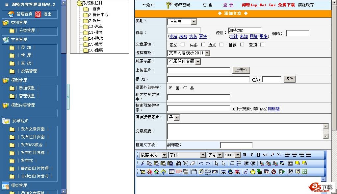Click the 同标题 link

click(x=273, y=109)
